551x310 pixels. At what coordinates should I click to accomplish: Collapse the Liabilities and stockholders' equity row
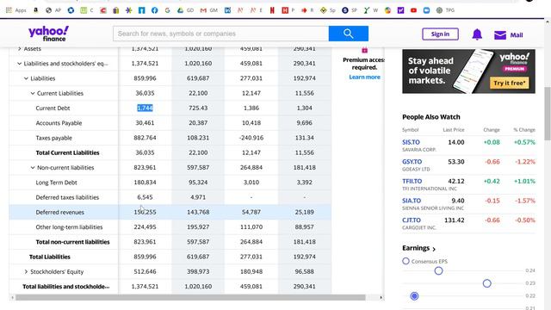19,64
